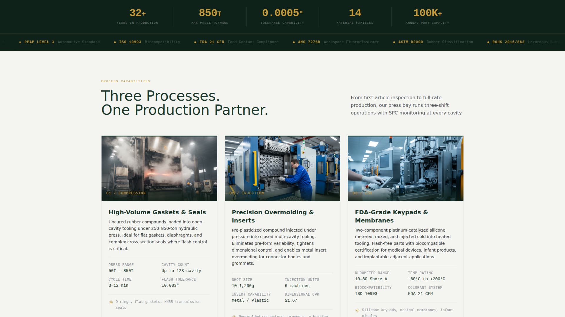Click the 0.0005 tolerance capability figure
Viewport: 565px width, 317px height.
pyautogui.click(x=282, y=13)
